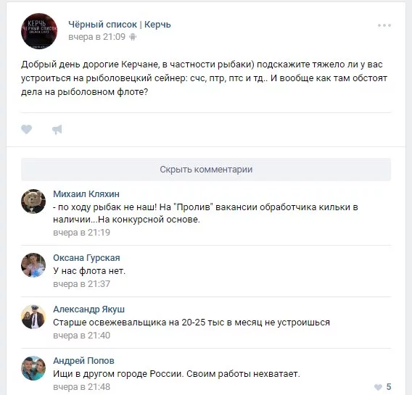Open Чёрный список | Керчь group link
The height and width of the screenshot is (395, 412).
pyautogui.click(x=120, y=25)
